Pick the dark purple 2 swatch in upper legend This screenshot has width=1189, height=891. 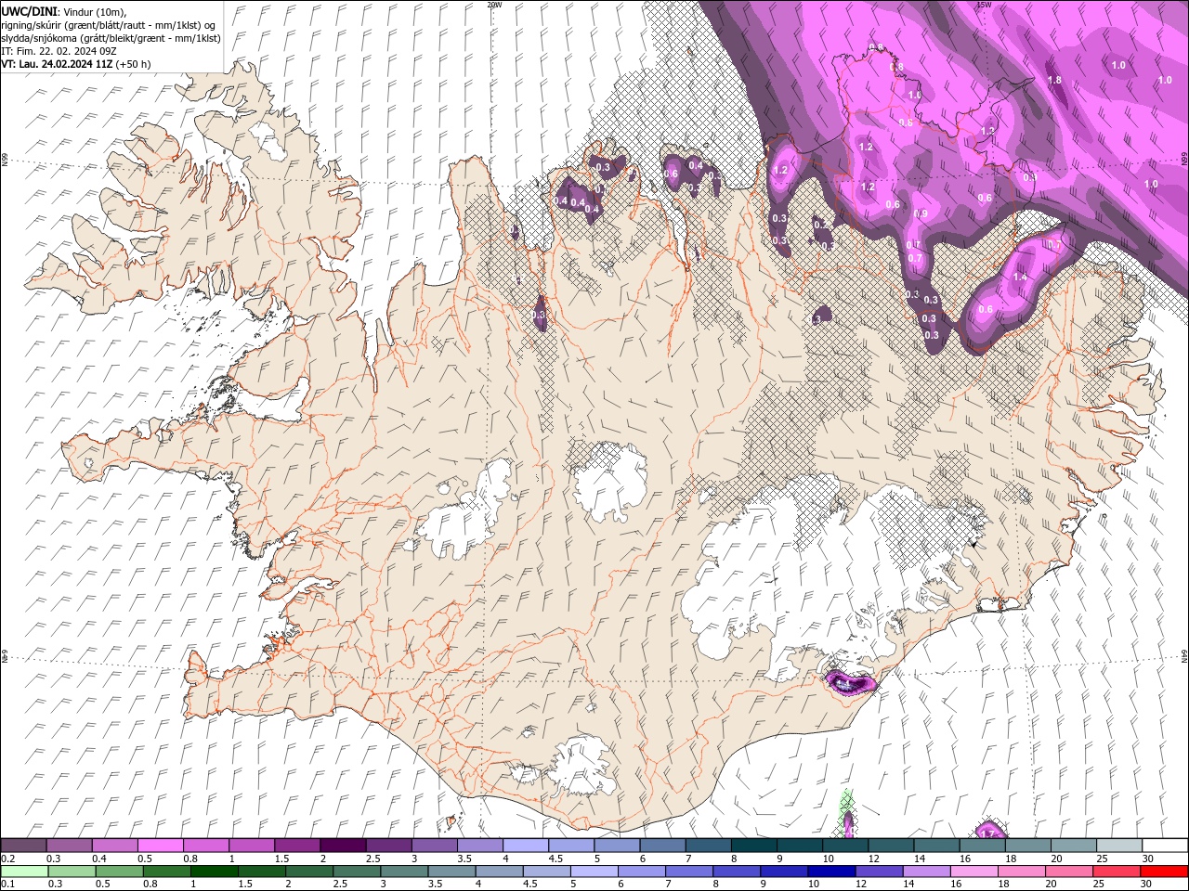pyautogui.click(x=343, y=846)
